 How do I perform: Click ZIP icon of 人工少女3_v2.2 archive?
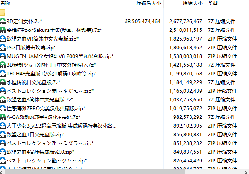(3, 126)
